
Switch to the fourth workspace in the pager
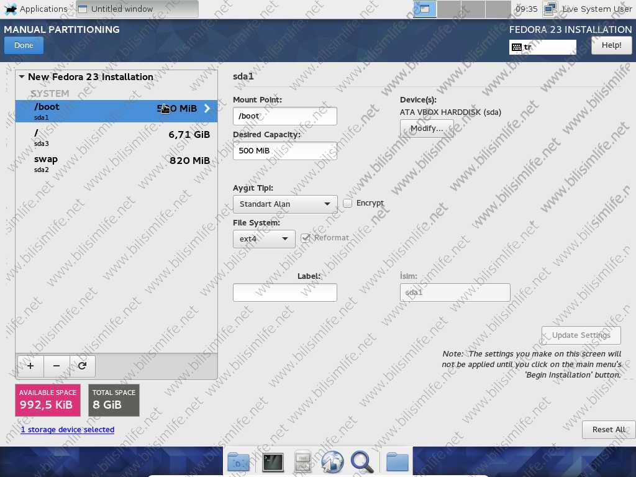click(x=497, y=9)
